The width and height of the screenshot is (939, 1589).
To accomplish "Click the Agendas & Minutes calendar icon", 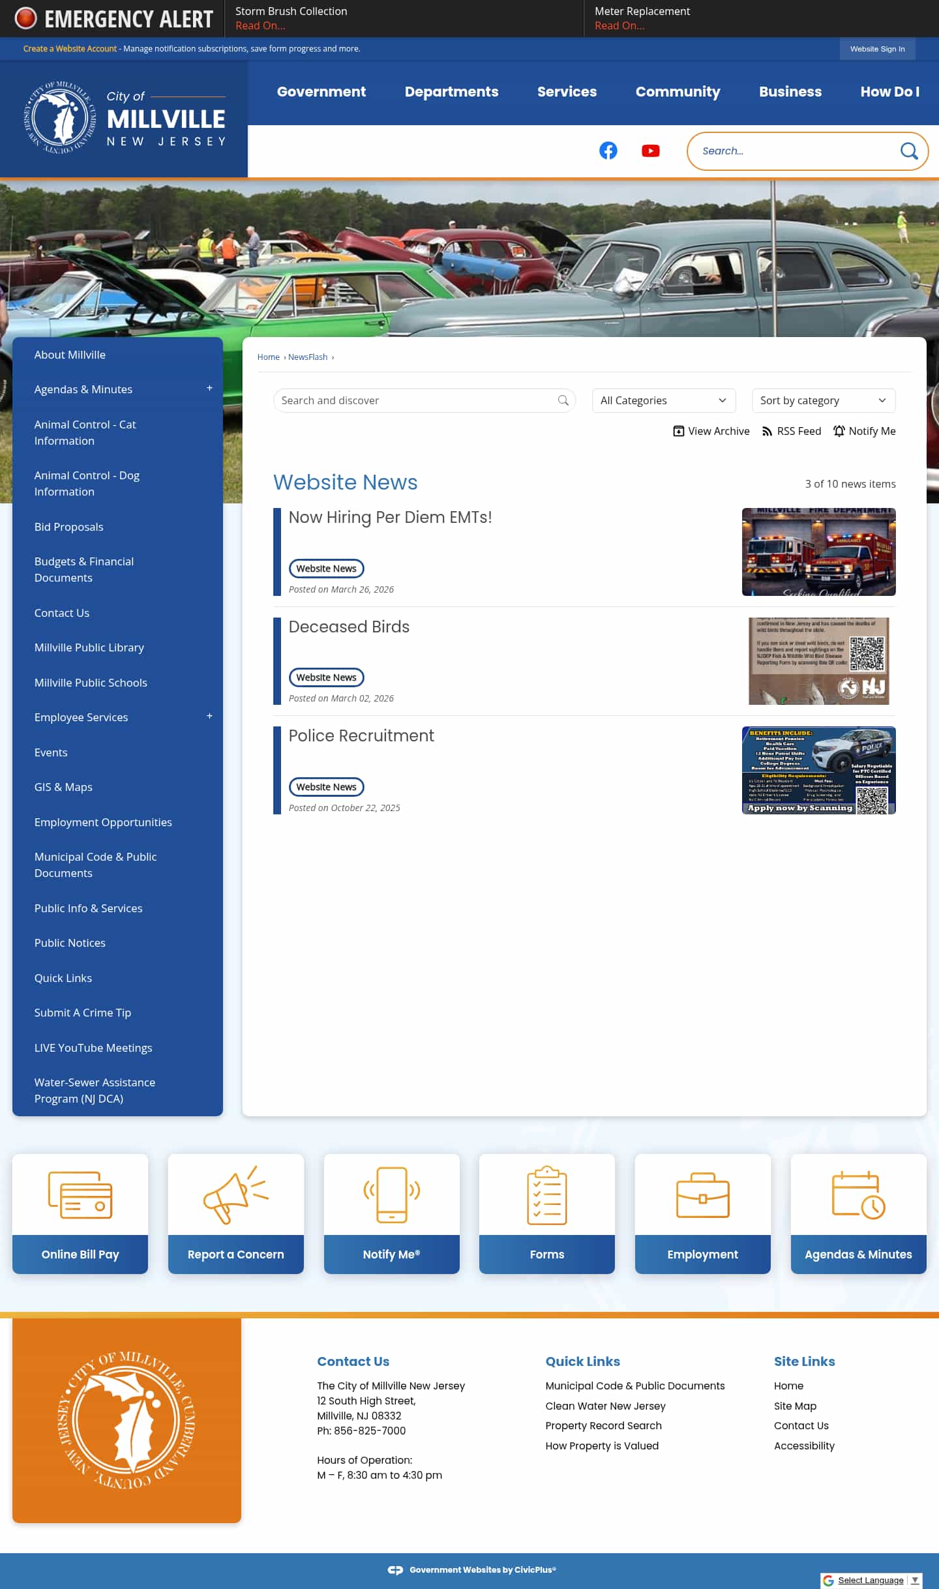I will click(x=858, y=1195).
